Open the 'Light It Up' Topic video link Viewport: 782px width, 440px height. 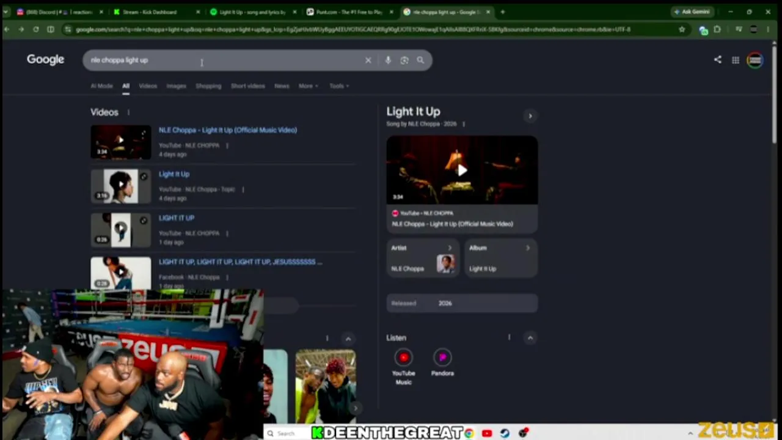(174, 174)
